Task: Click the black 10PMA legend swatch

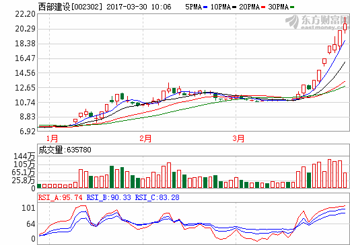Action: point(234,7)
